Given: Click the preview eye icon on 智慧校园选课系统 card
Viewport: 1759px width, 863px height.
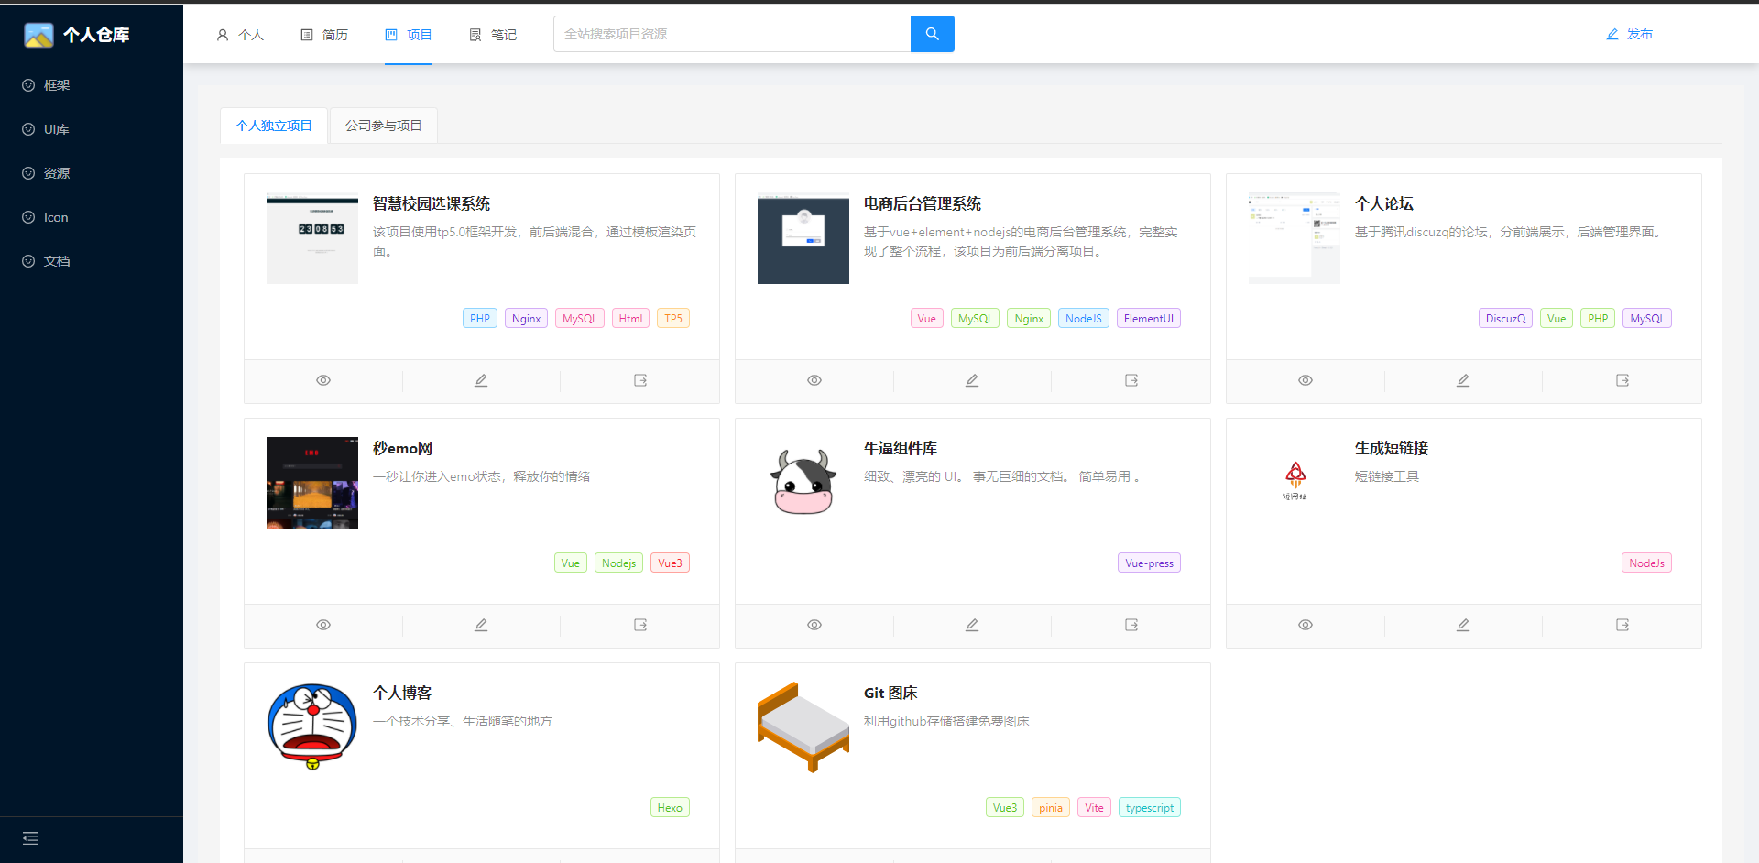Looking at the screenshot, I should point(322,380).
